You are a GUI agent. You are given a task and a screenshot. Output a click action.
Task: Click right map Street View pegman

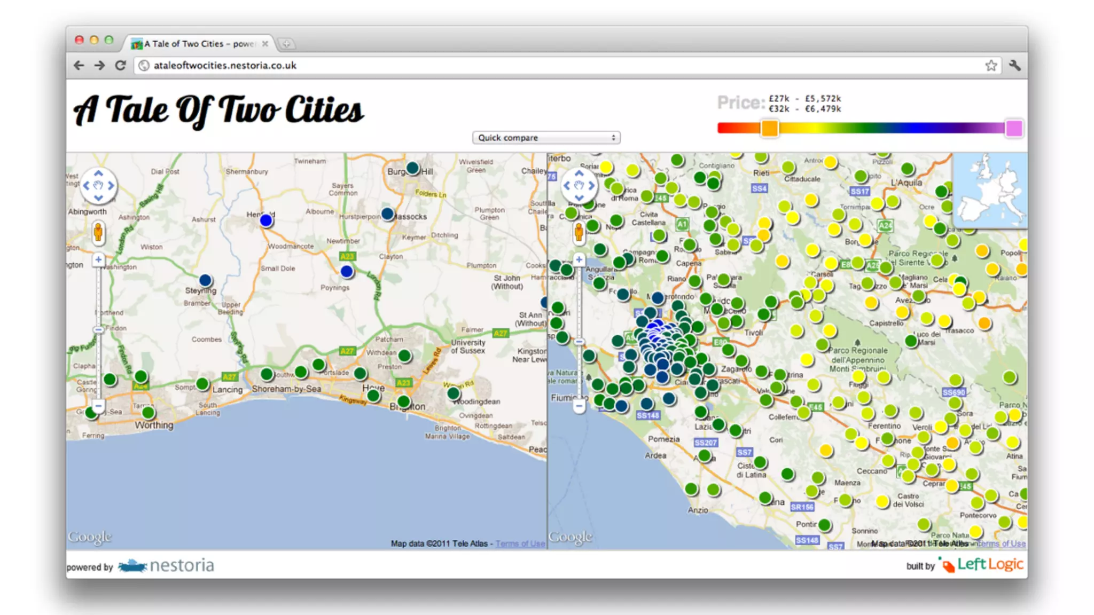point(579,233)
